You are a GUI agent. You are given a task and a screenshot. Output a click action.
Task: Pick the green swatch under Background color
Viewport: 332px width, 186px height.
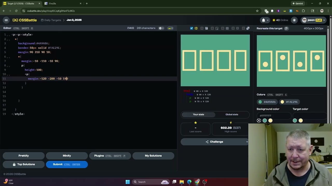(265, 121)
